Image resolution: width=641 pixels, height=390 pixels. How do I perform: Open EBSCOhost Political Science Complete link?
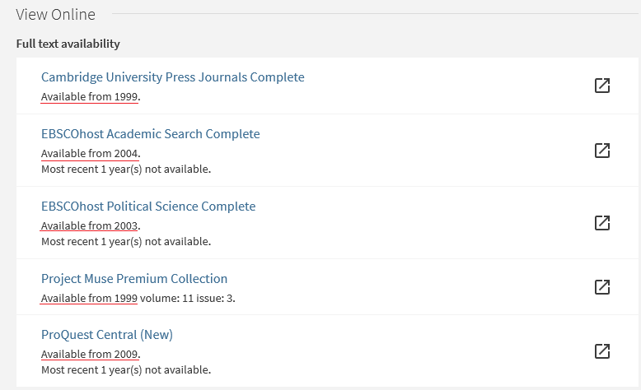(148, 207)
